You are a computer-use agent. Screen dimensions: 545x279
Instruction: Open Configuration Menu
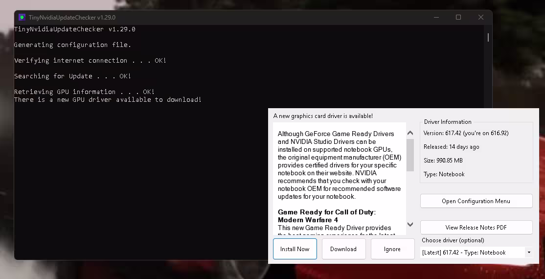point(476,201)
